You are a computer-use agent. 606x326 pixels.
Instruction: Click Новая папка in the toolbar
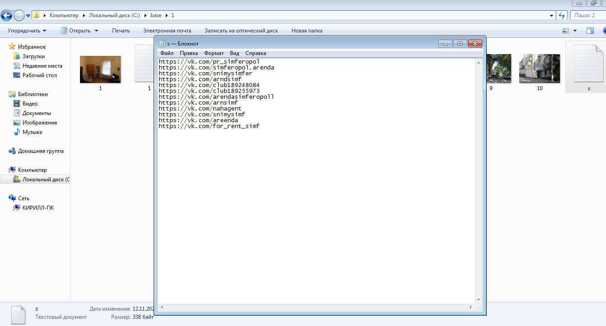[x=307, y=31]
